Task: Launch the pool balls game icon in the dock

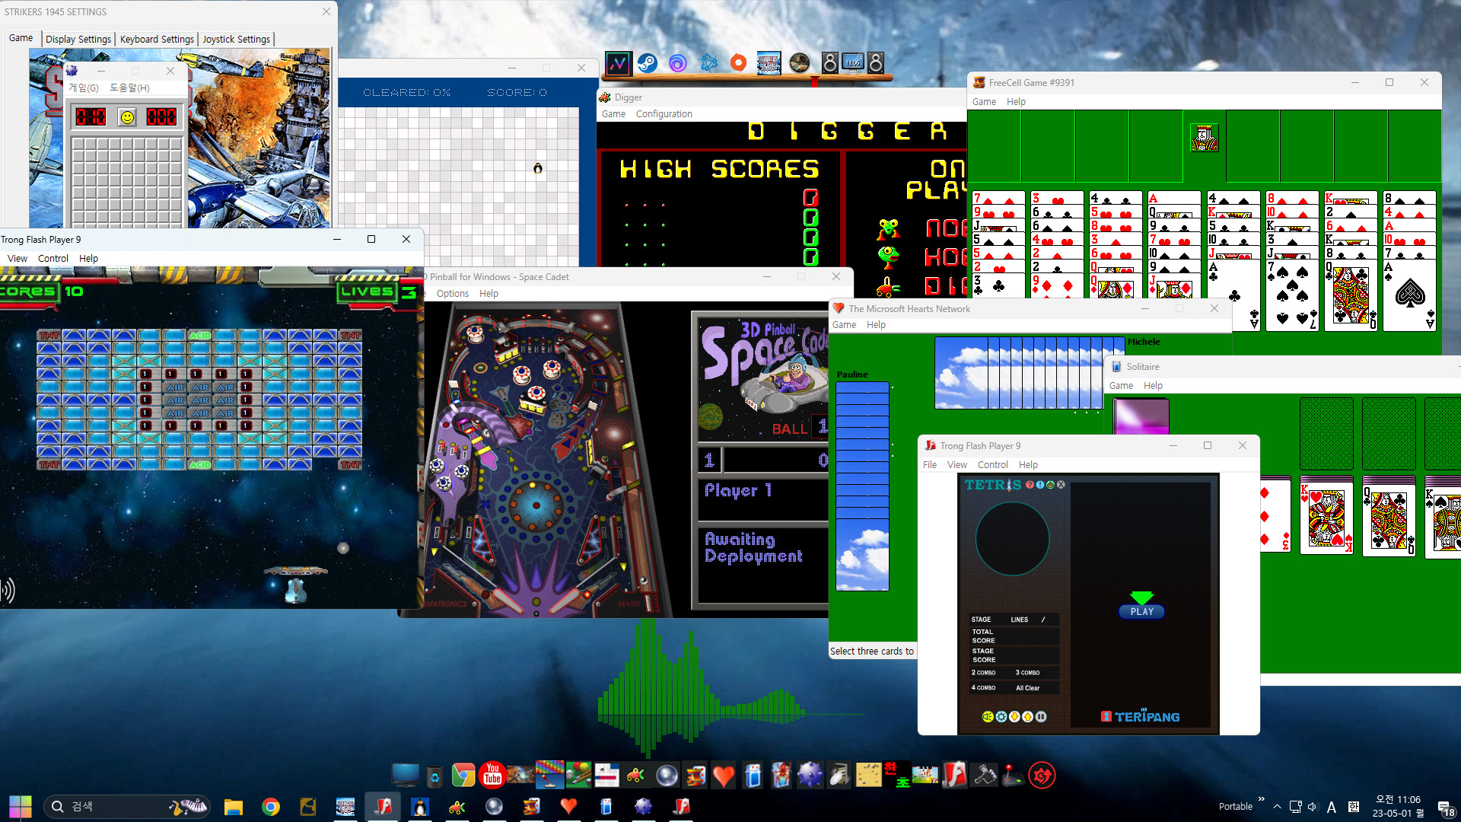Action: coord(578,775)
